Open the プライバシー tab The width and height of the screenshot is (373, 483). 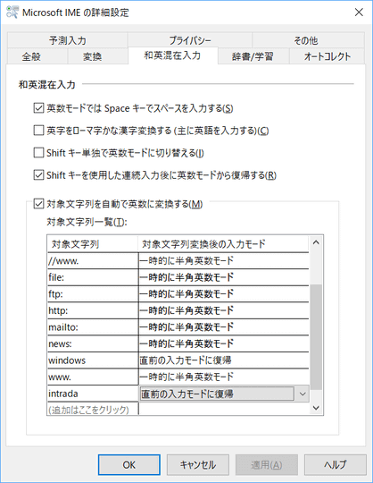[190, 40]
